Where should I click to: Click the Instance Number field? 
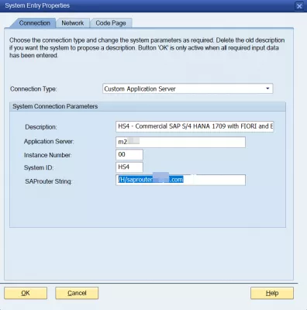(x=129, y=154)
